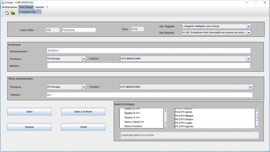Click the Quadri list scrollbar thumb
This screenshot has width=270, height=152.
[x=165, y=123]
